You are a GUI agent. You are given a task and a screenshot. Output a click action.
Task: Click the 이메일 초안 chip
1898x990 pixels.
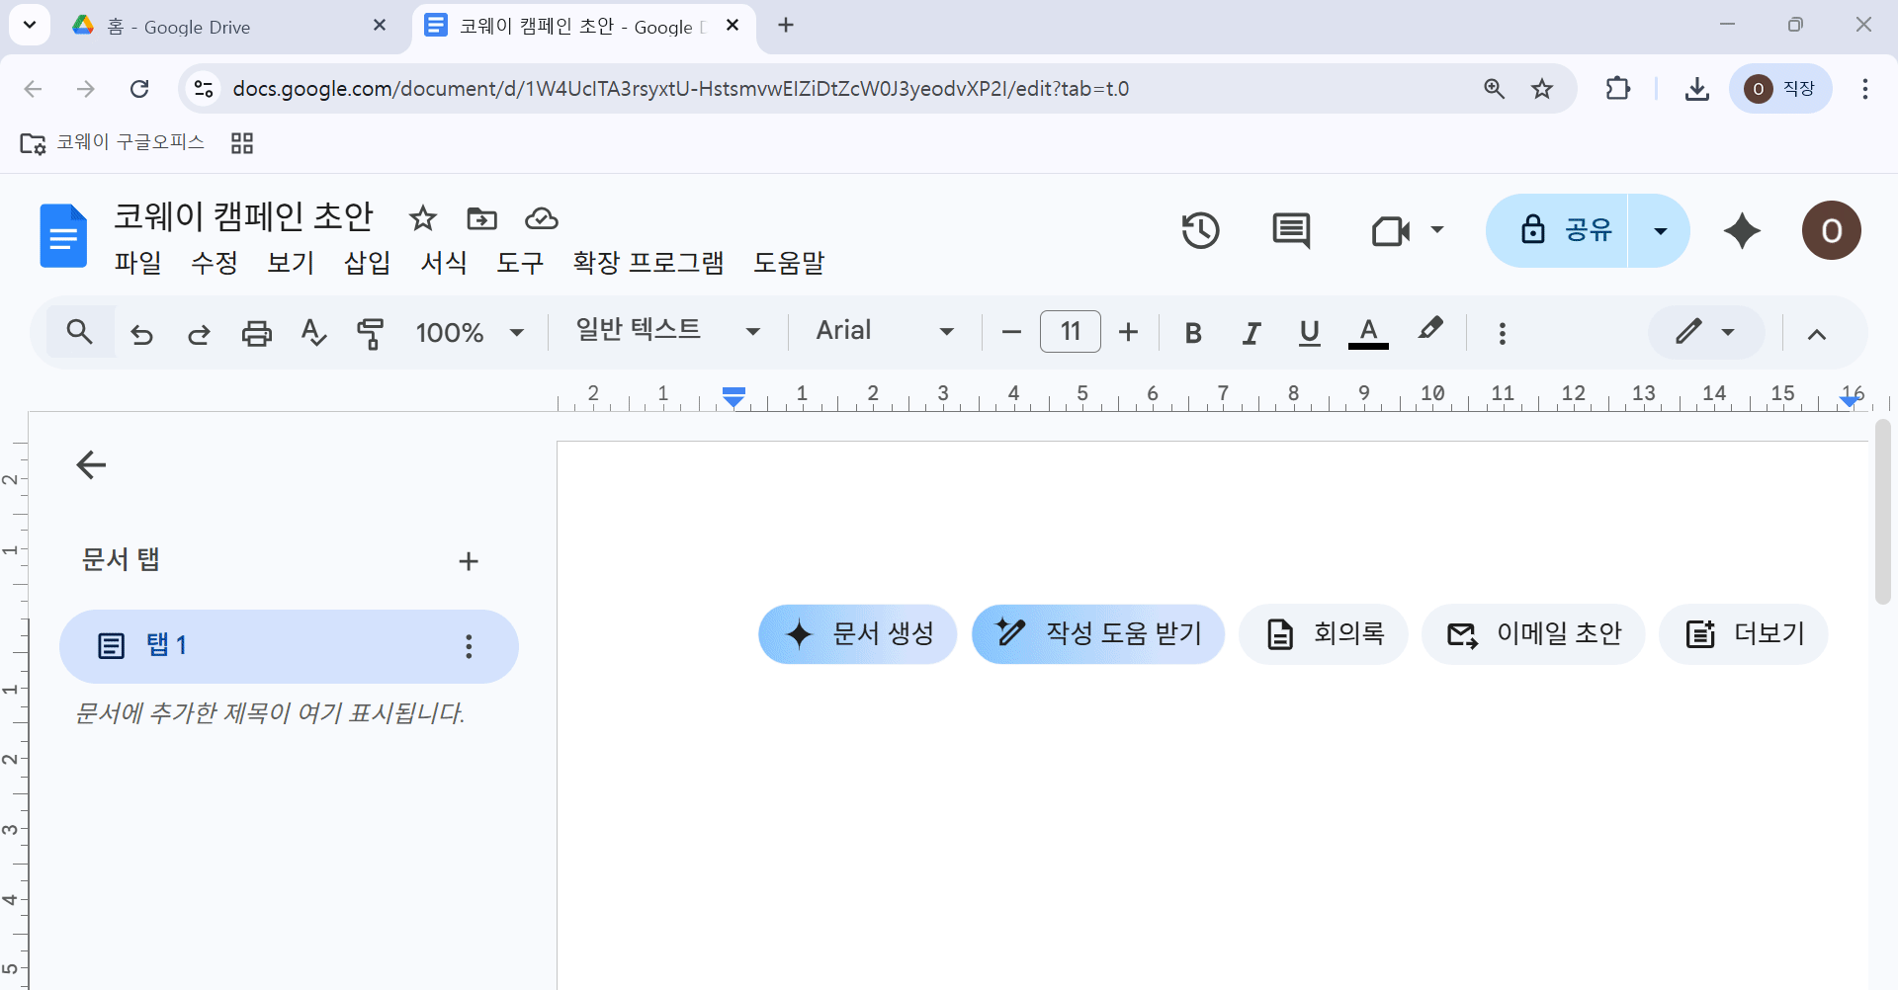[x=1533, y=634]
